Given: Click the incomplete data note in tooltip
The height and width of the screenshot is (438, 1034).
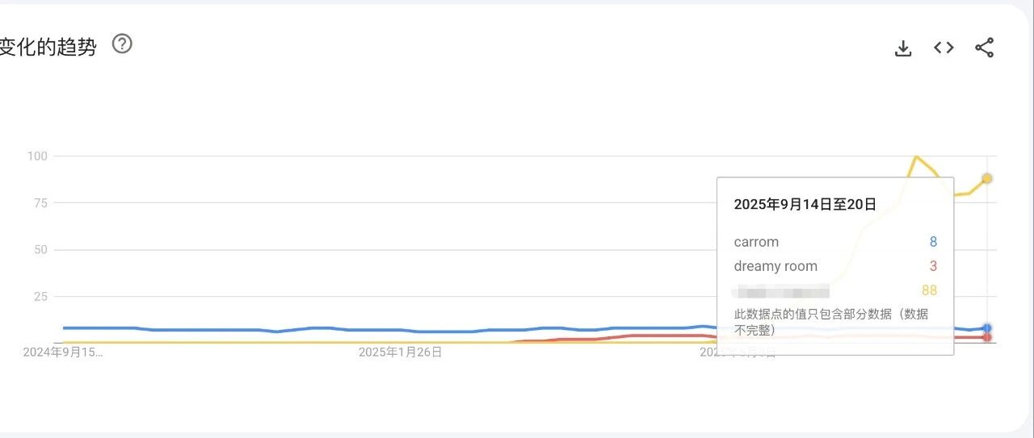Looking at the screenshot, I should 831,322.
